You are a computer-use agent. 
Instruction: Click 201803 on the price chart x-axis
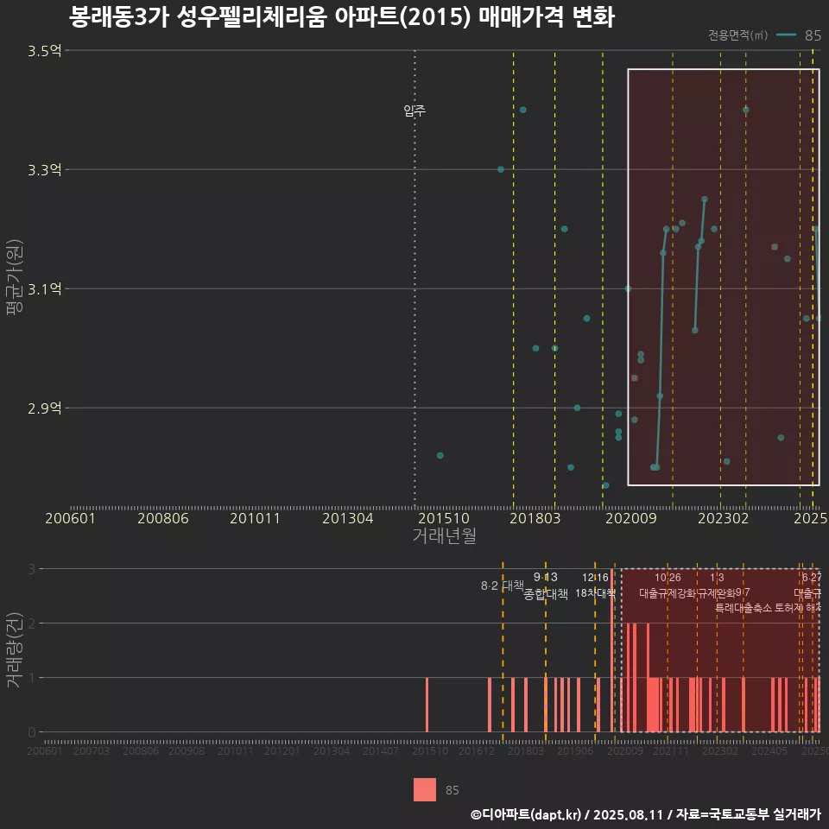coord(535,518)
